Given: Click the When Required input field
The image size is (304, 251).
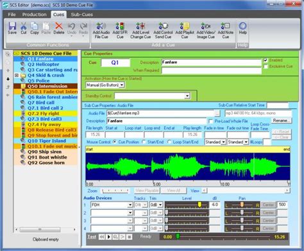Looking at the screenshot, I should click(x=211, y=71).
